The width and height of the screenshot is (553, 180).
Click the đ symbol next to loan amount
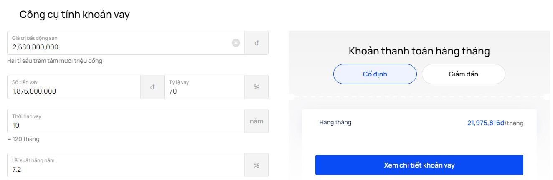[x=152, y=87]
